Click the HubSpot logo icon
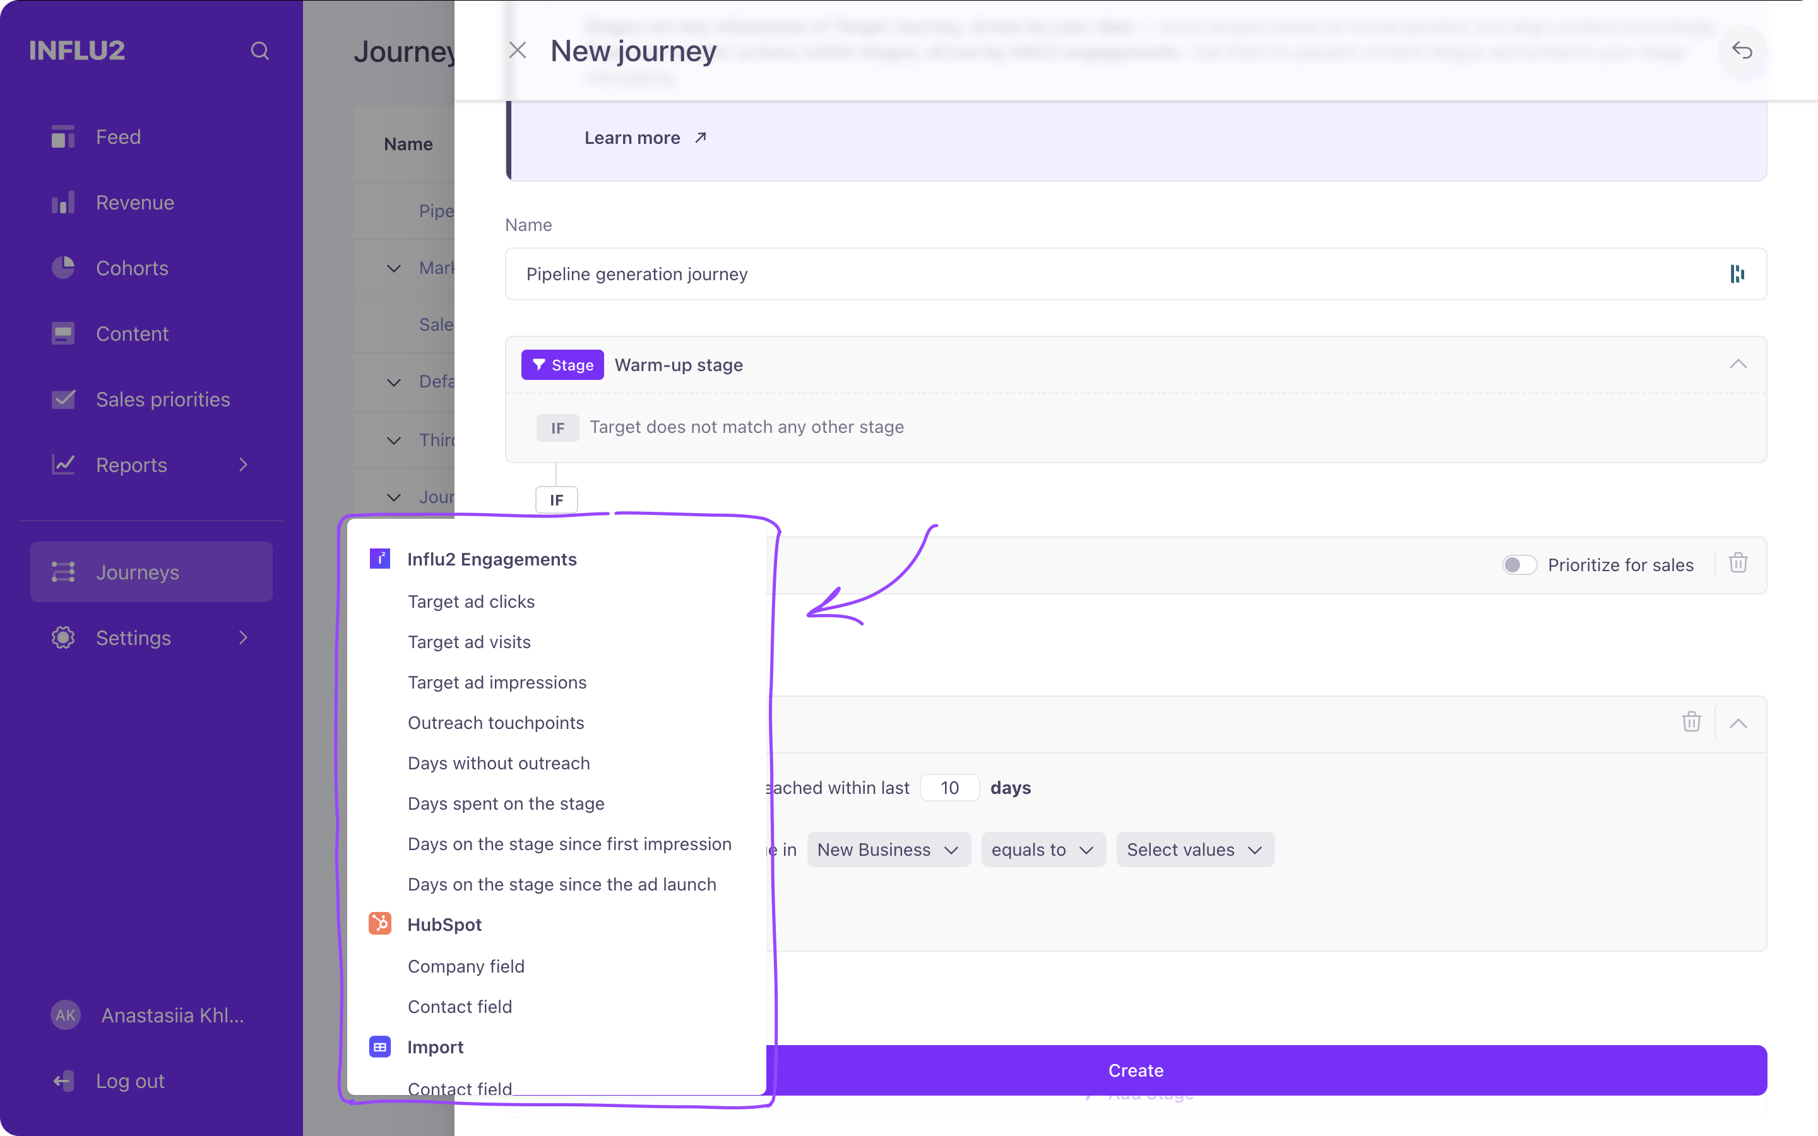The image size is (1818, 1136). pos(380,923)
